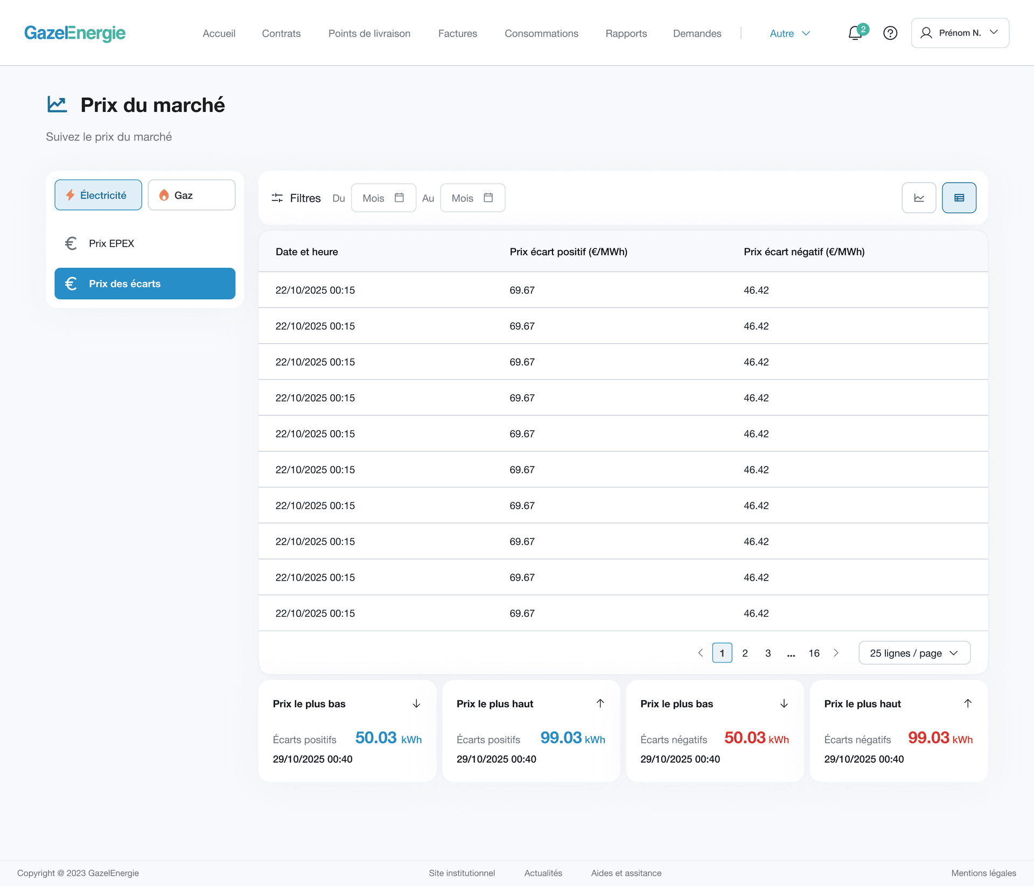Screen dimensions: 1034x886
Task: Go to page 16
Action: pos(814,653)
